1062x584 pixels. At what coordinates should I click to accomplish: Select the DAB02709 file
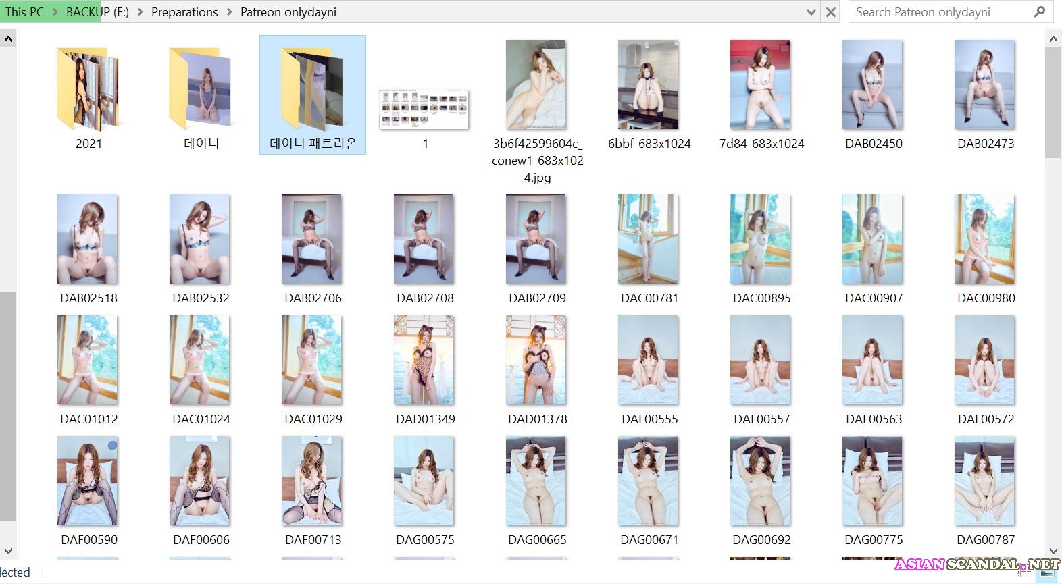(x=537, y=249)
